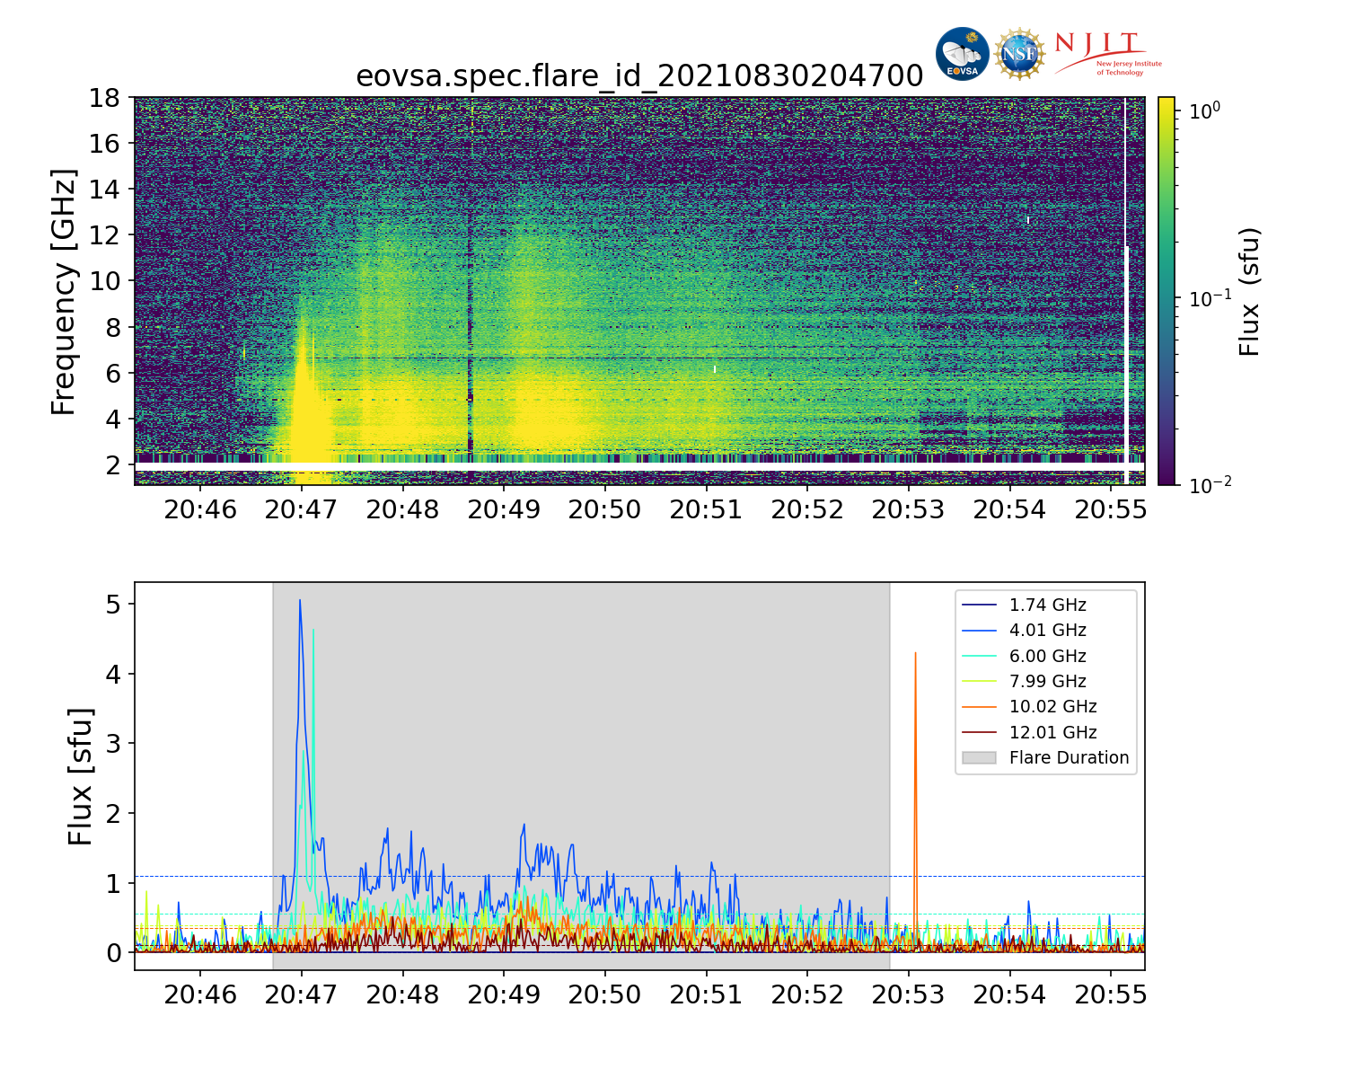Viewport: 1347px width, 1078px height.
Task: Click the Flare Duration gray legend patch
Action: pos(979,758)
